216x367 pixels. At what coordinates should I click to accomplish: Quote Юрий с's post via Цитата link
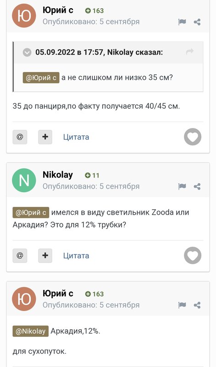coord(76,137)
